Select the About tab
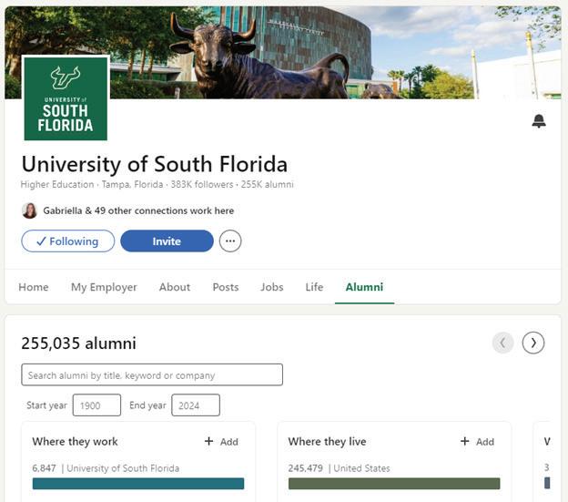Viewport: 568px width, 502px height. point(175,287)
